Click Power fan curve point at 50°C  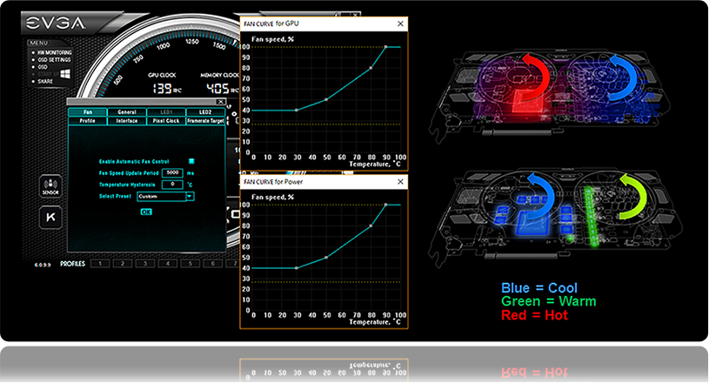tap(326, 258)
